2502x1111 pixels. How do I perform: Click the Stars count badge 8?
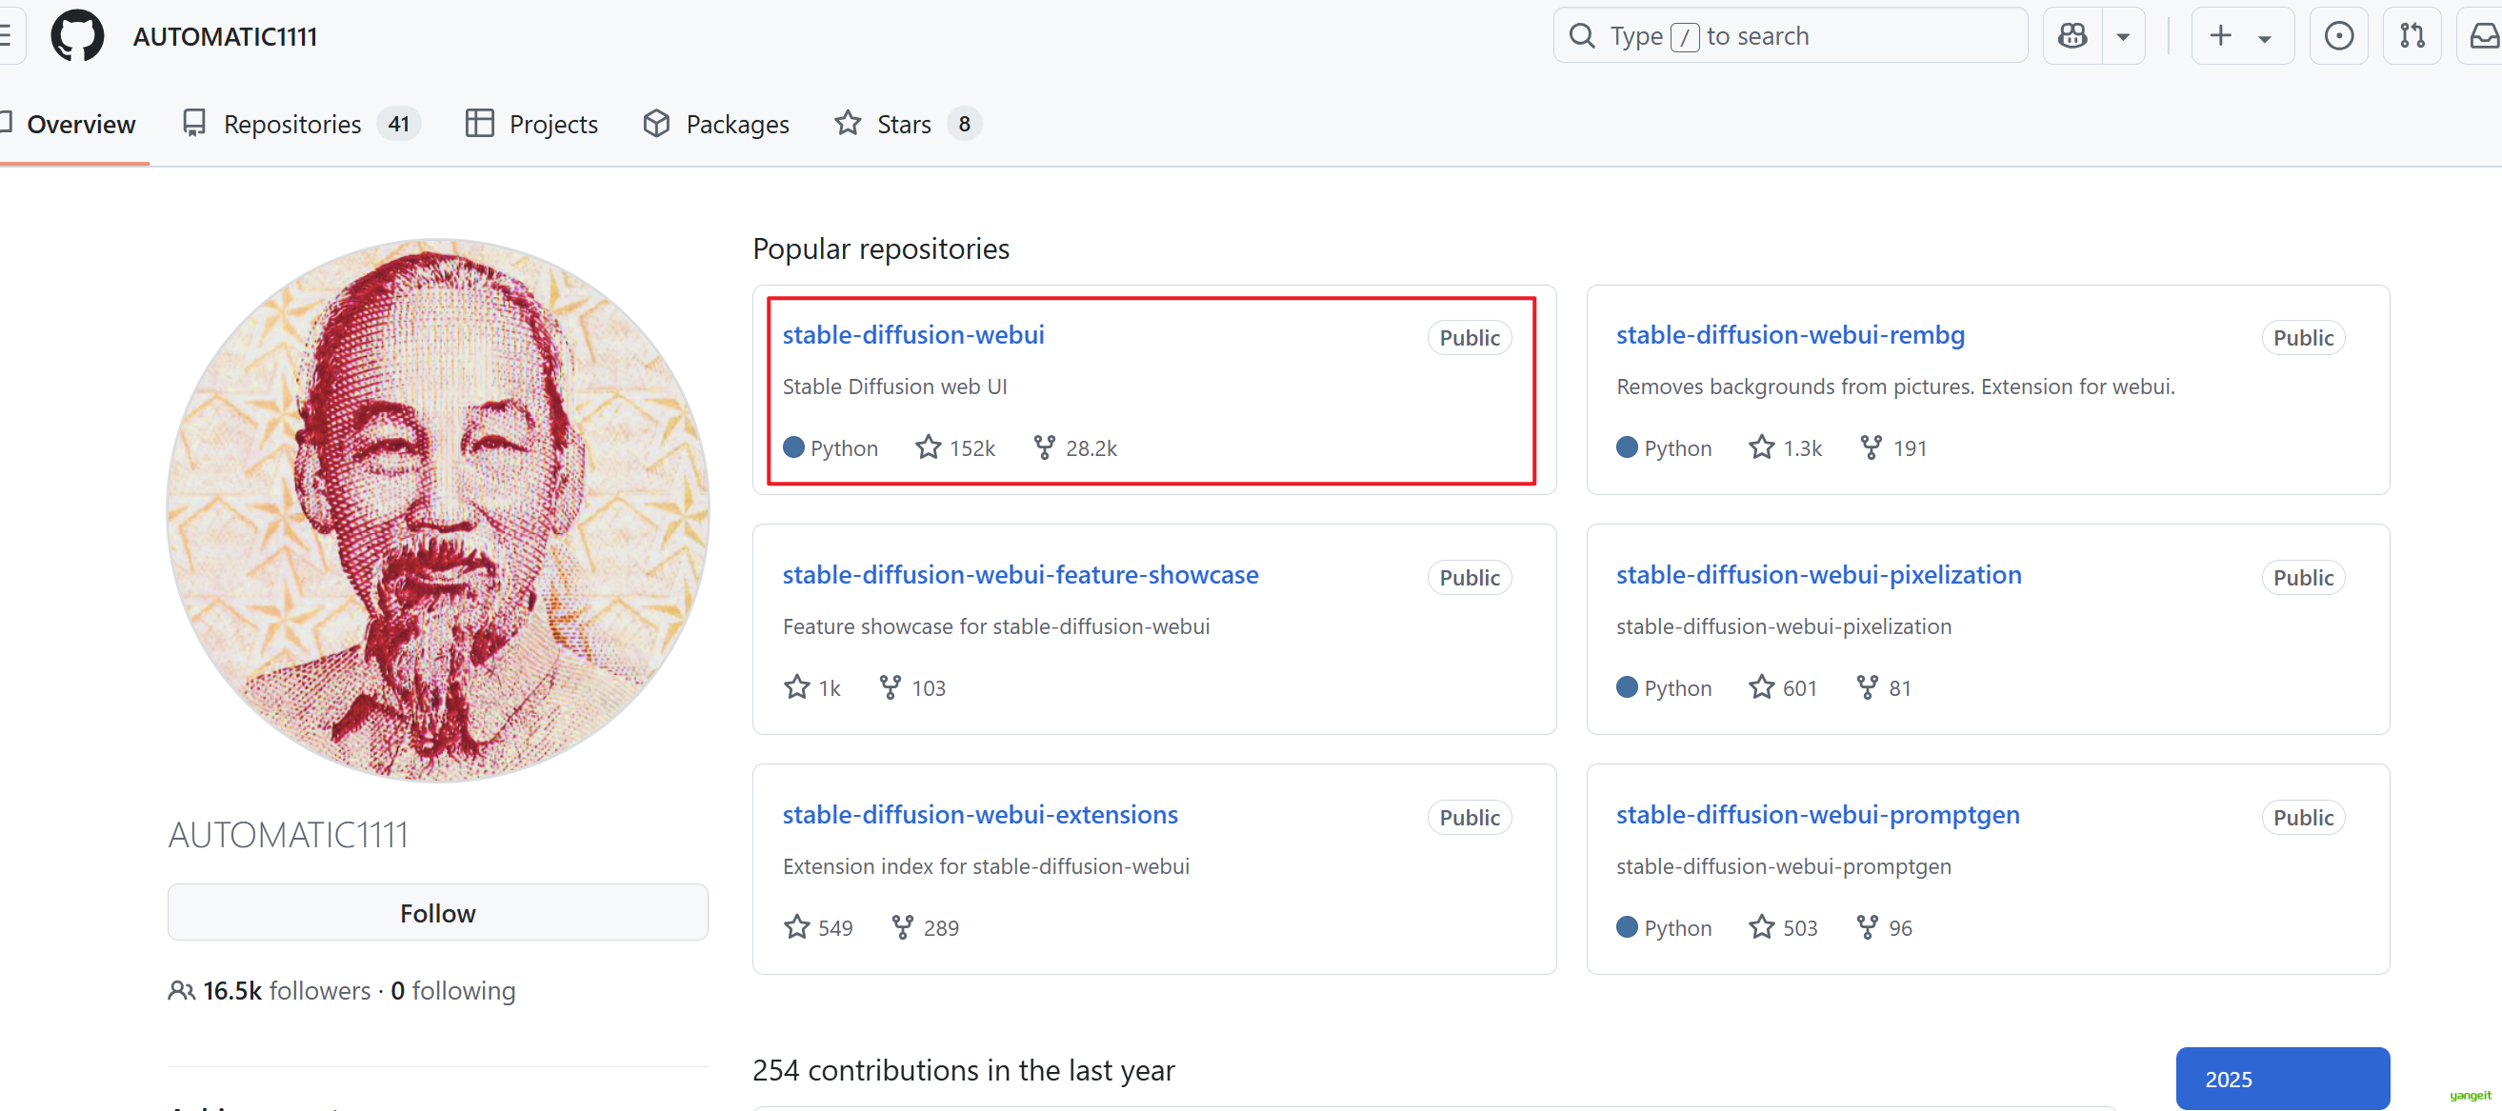point(964,125)
